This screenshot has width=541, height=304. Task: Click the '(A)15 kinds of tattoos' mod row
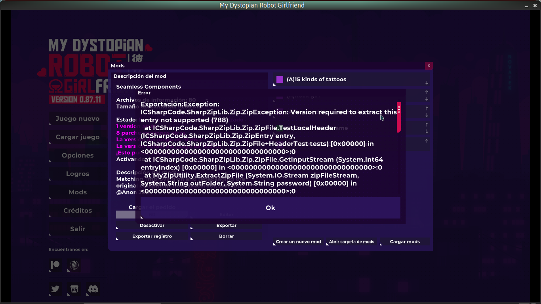[351, 79]
